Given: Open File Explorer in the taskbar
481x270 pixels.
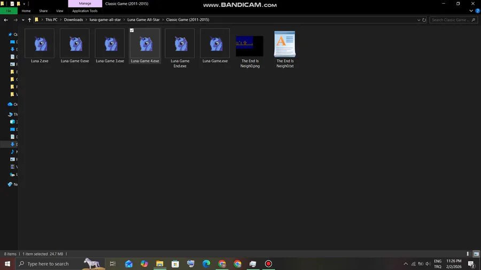Looking at the screenshot, I should pos(160,264).
